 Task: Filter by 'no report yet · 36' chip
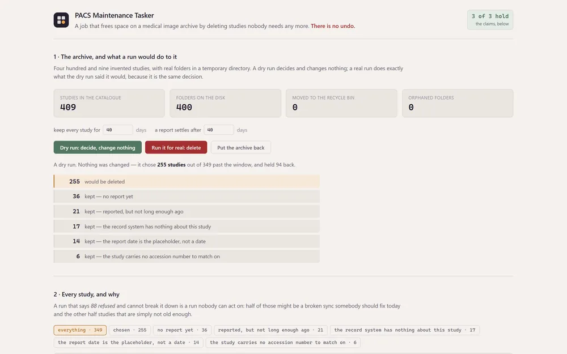click(x=182, y=330)
